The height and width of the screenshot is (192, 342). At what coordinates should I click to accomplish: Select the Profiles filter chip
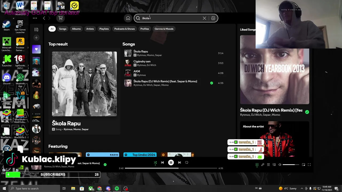(145, 29)
